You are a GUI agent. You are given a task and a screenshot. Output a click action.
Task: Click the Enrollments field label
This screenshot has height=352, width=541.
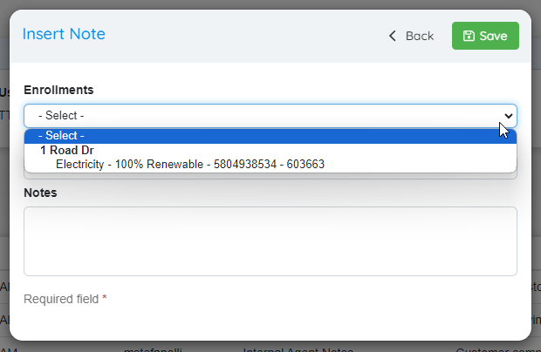(58, 90)
